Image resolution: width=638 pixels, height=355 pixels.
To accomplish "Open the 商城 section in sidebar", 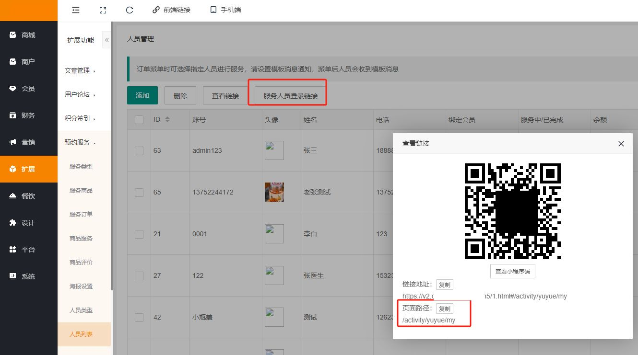I will (28, 35).
